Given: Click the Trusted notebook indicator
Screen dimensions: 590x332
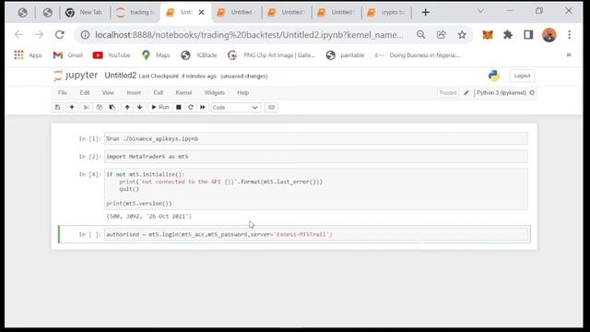Looking at the screenshot, I should [x=448, y=92].
